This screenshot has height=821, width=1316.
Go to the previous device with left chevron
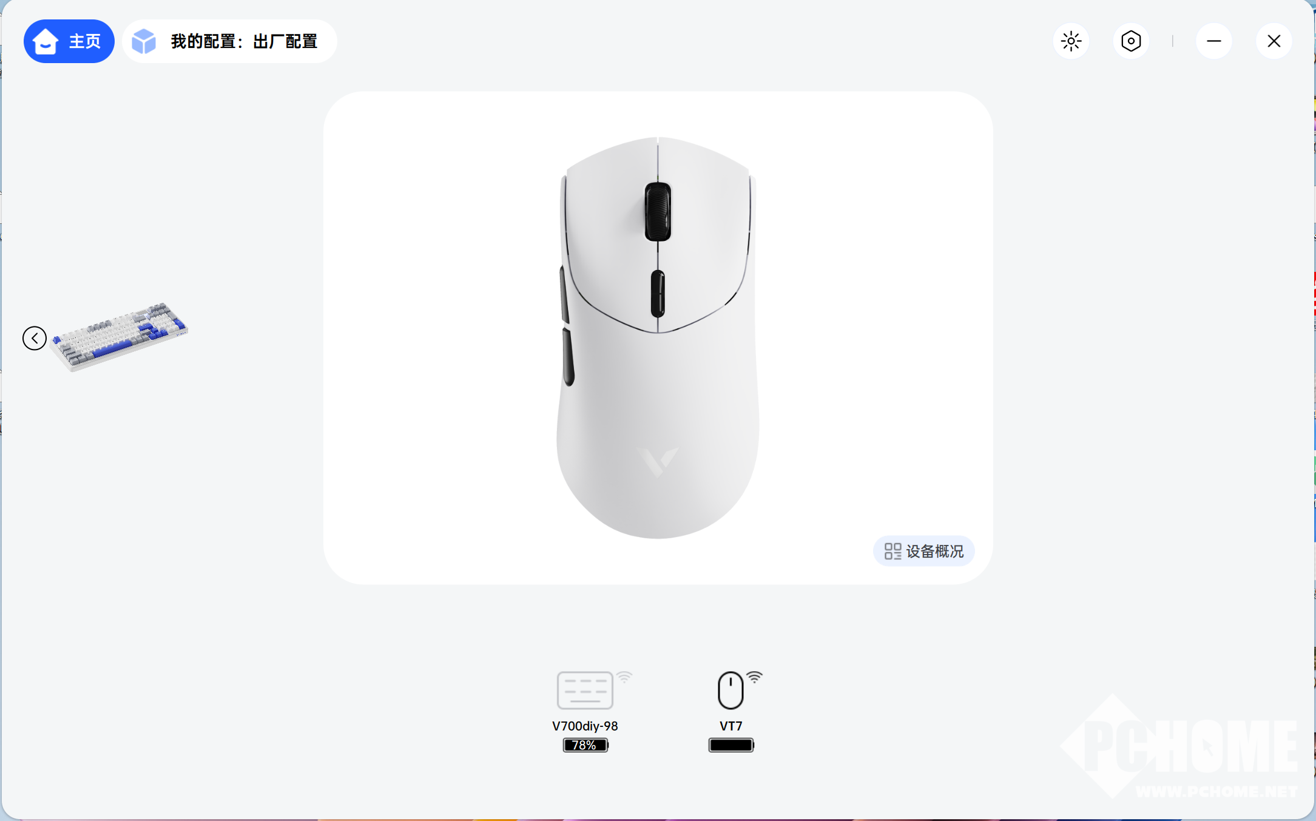(35, 338)
